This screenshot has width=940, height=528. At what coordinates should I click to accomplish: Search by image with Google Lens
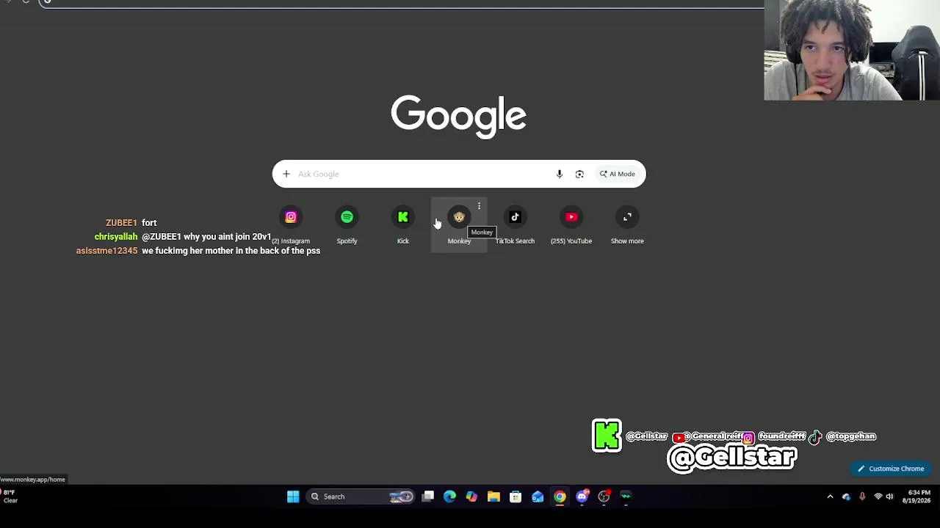[x=579, y=174]
